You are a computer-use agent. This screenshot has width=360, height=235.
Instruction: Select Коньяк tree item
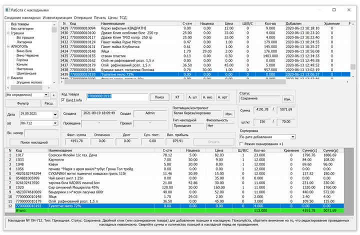pos(22,64)
